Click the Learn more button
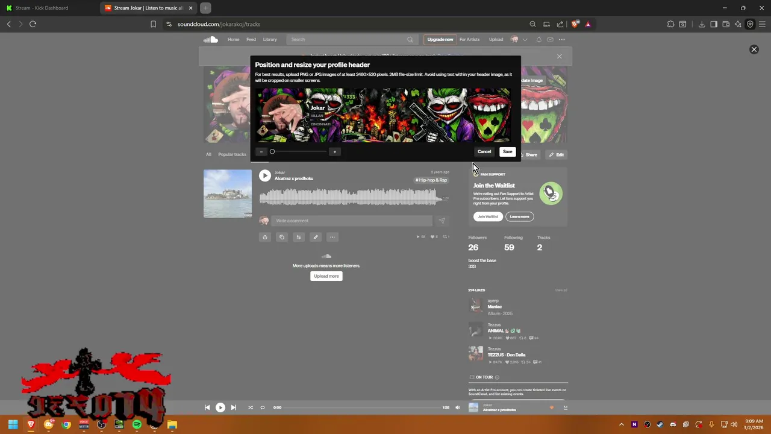The width and height of the screenshot is (771, 434). (519, 216)
